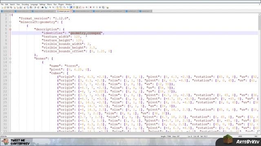
Task: Click the Zoom Out toolbar icon
Action: [53, 7]
